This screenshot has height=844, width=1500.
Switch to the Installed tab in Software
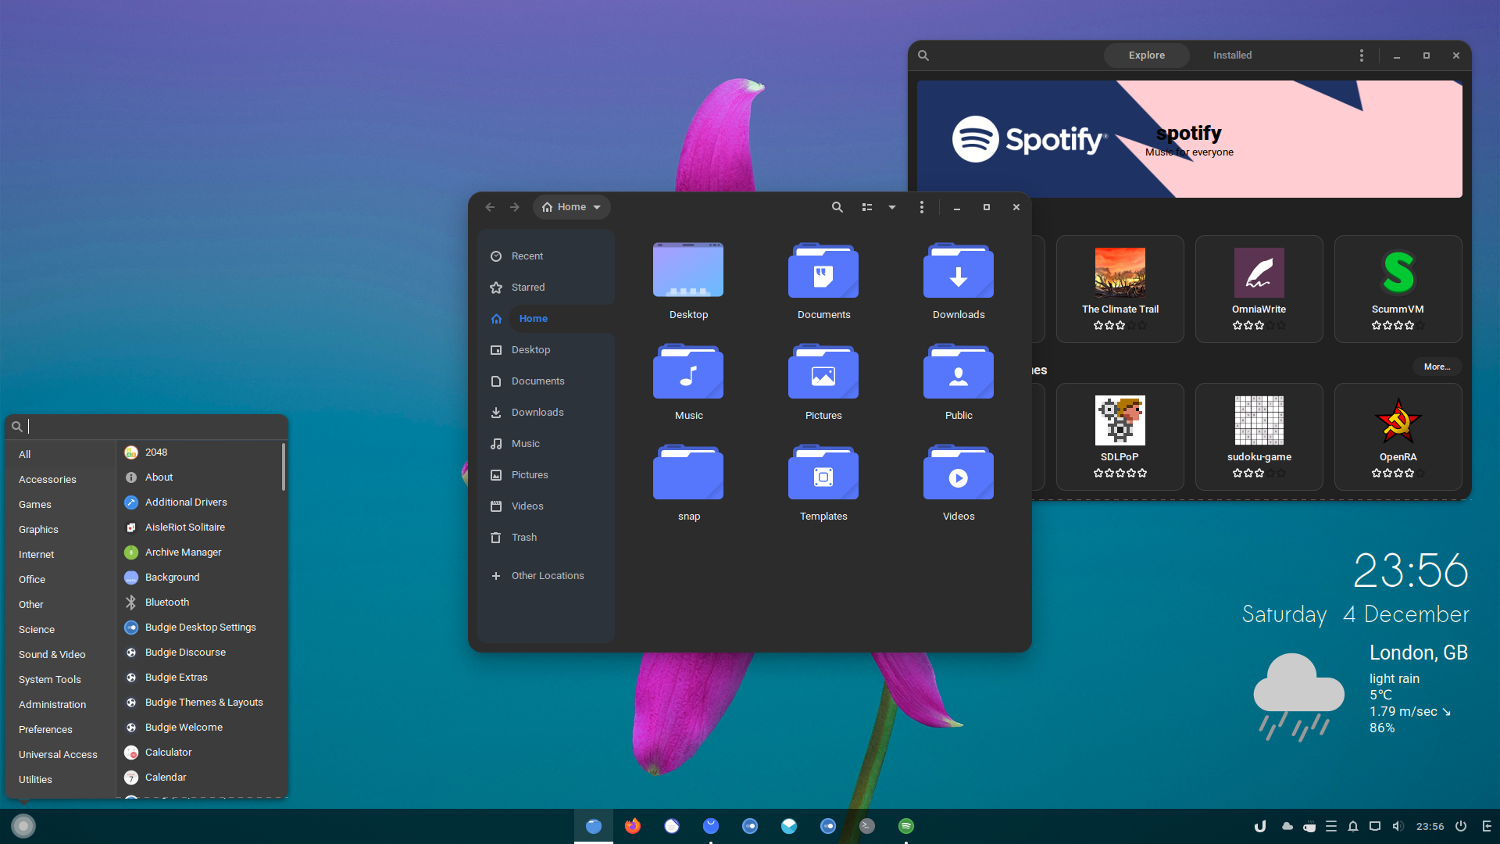click(x=1232, y=55)
